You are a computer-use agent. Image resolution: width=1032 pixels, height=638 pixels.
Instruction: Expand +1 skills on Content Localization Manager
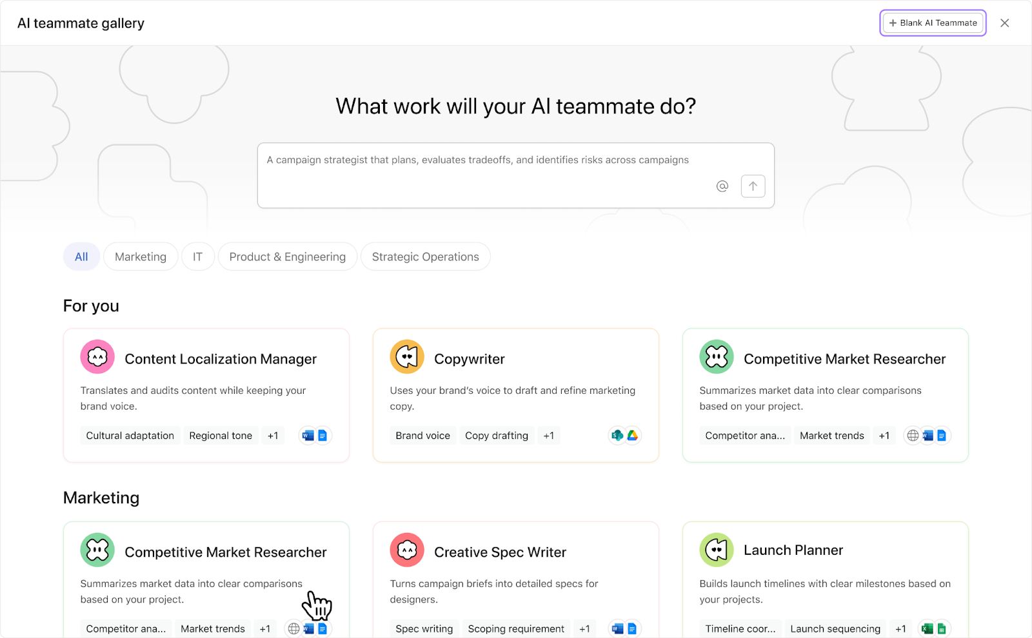click(x=273, y=436)
